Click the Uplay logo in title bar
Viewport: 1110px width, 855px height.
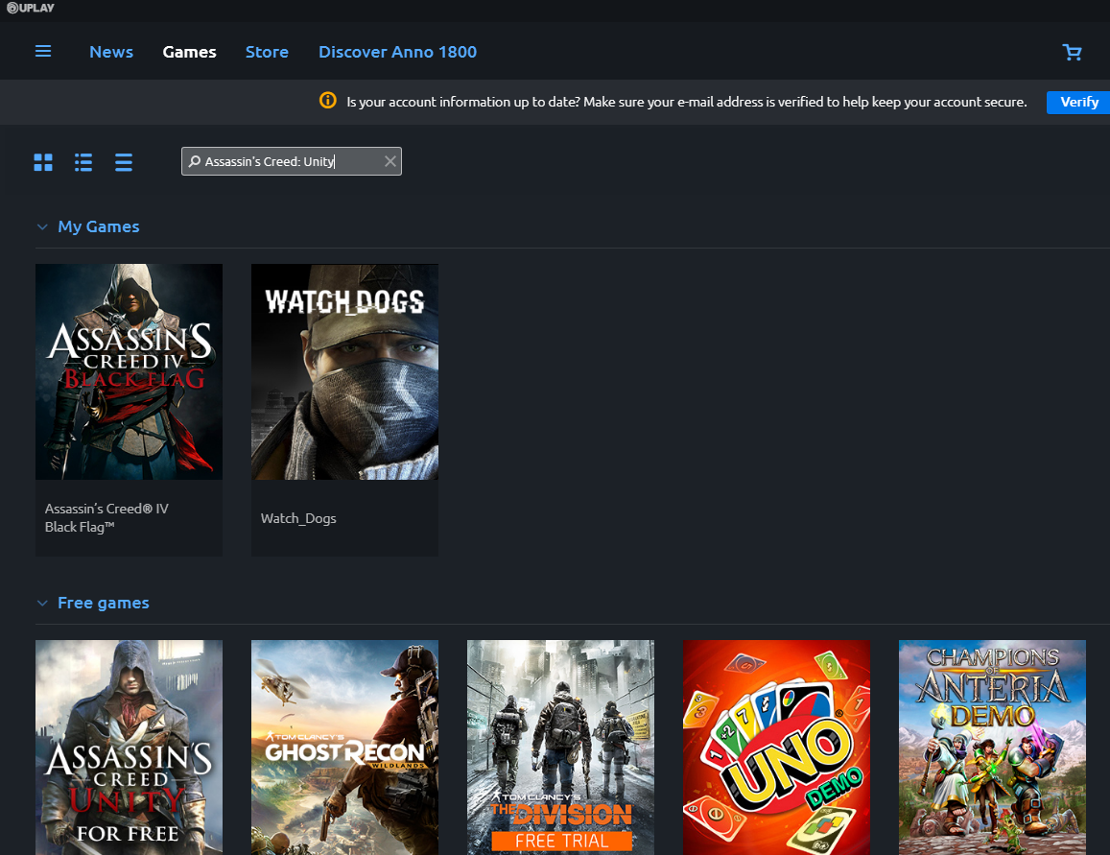33,9
